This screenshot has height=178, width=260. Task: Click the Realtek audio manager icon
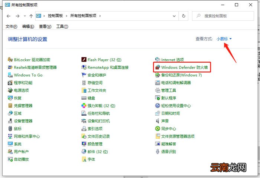tap(10, 67)
